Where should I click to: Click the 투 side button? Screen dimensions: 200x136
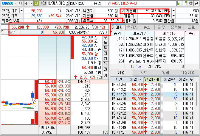tap(105, 48)
